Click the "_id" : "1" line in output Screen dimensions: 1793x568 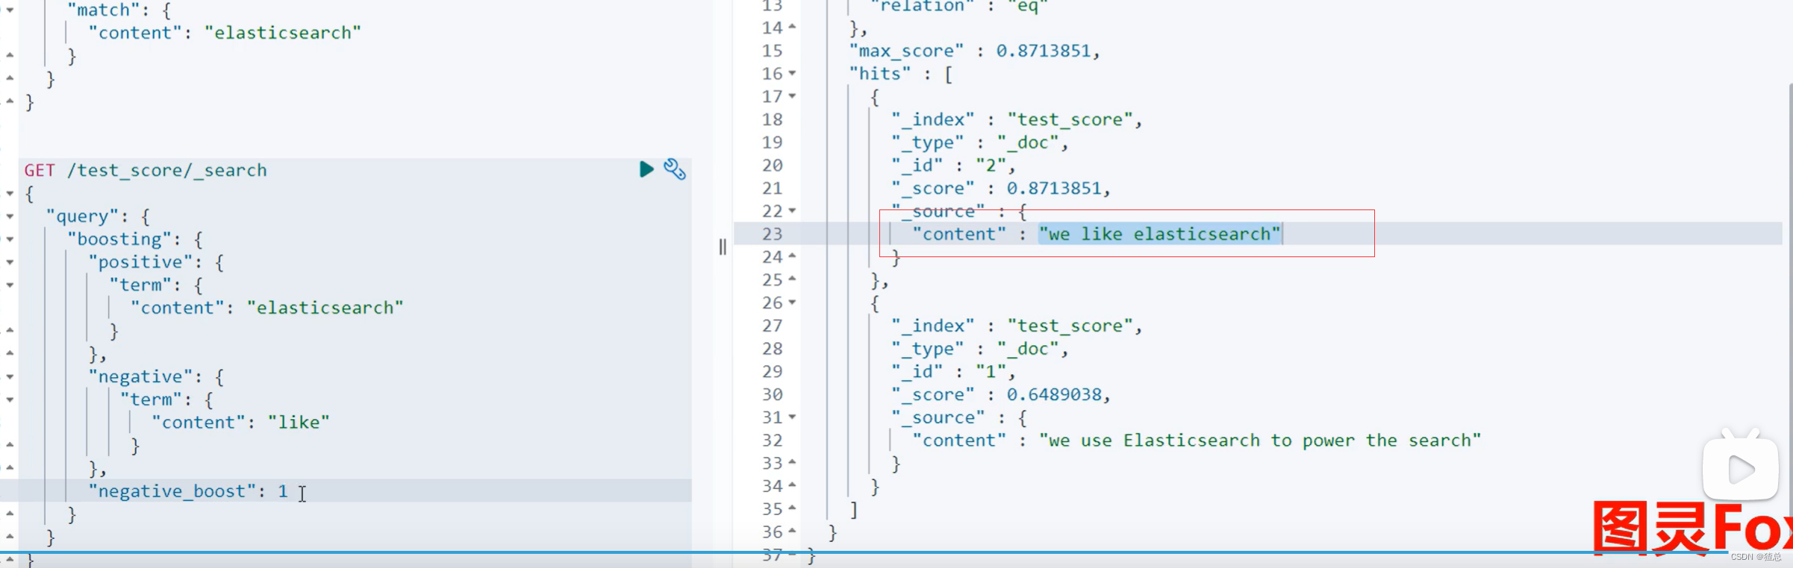[952, 372]
